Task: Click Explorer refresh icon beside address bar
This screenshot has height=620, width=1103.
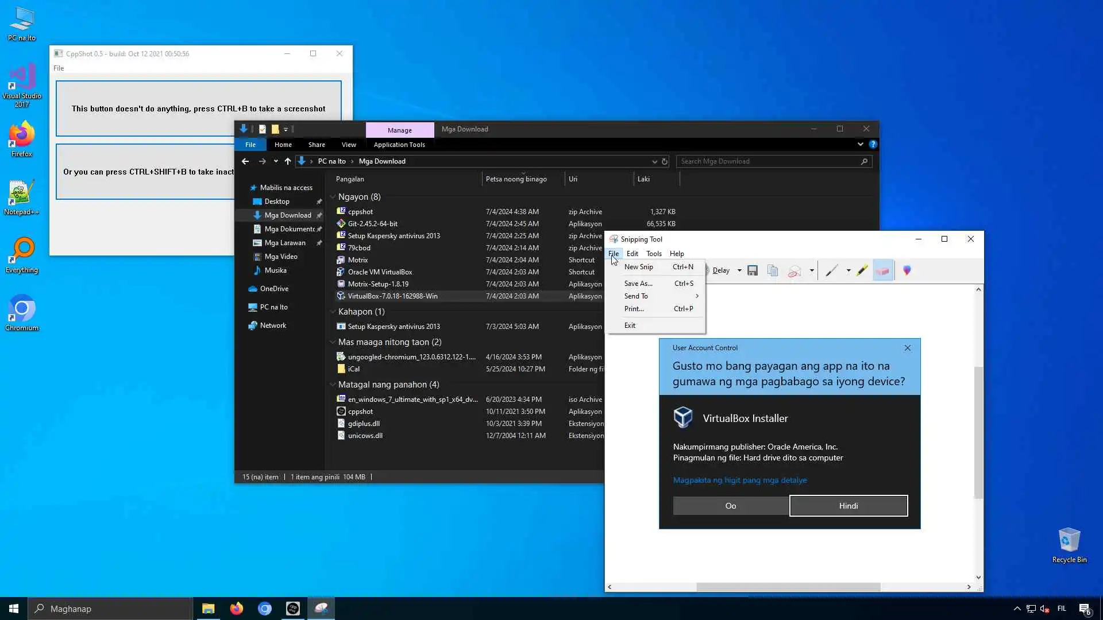Action: [x=665, y=161]
